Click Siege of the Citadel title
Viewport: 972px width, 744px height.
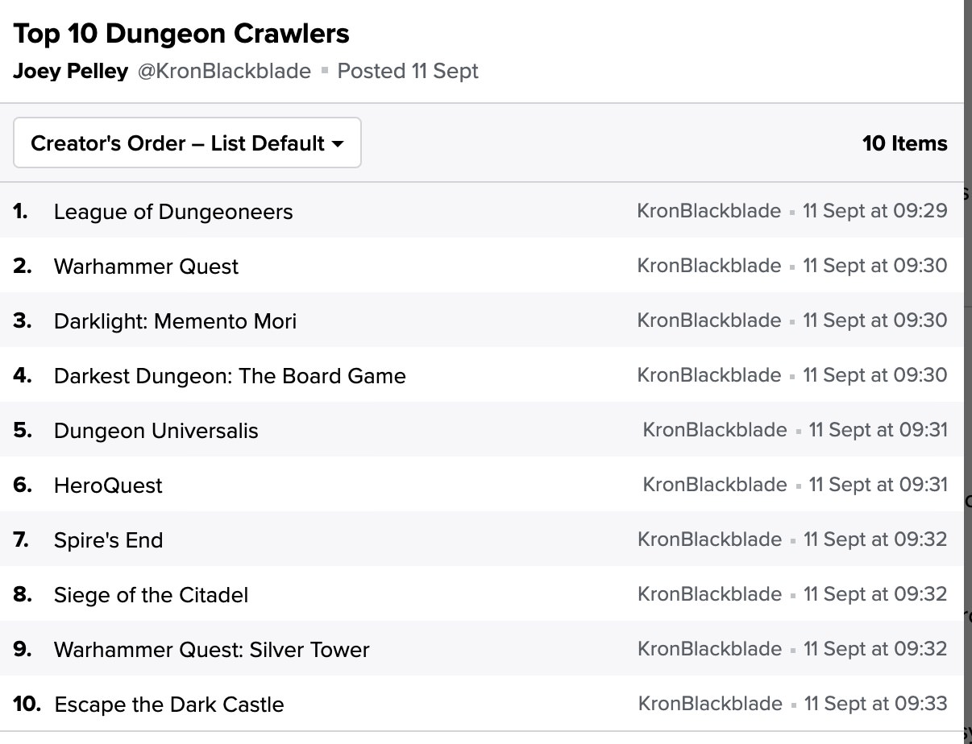tap(151, 595)
